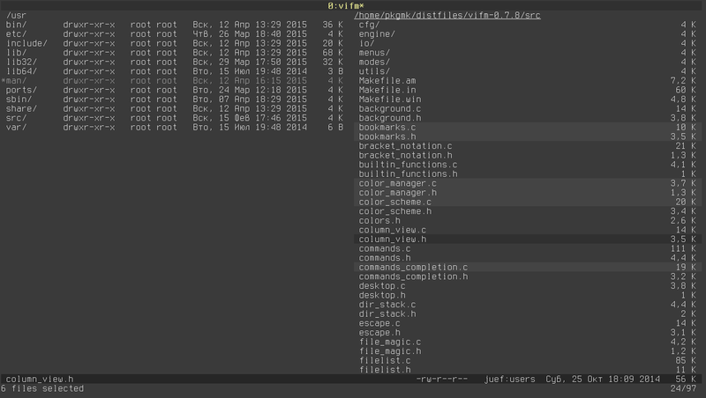The height and width of the screenshot is (398, 706).
Task: Open the cfg/ folder in the right pane
Action: tap(528, 25)
